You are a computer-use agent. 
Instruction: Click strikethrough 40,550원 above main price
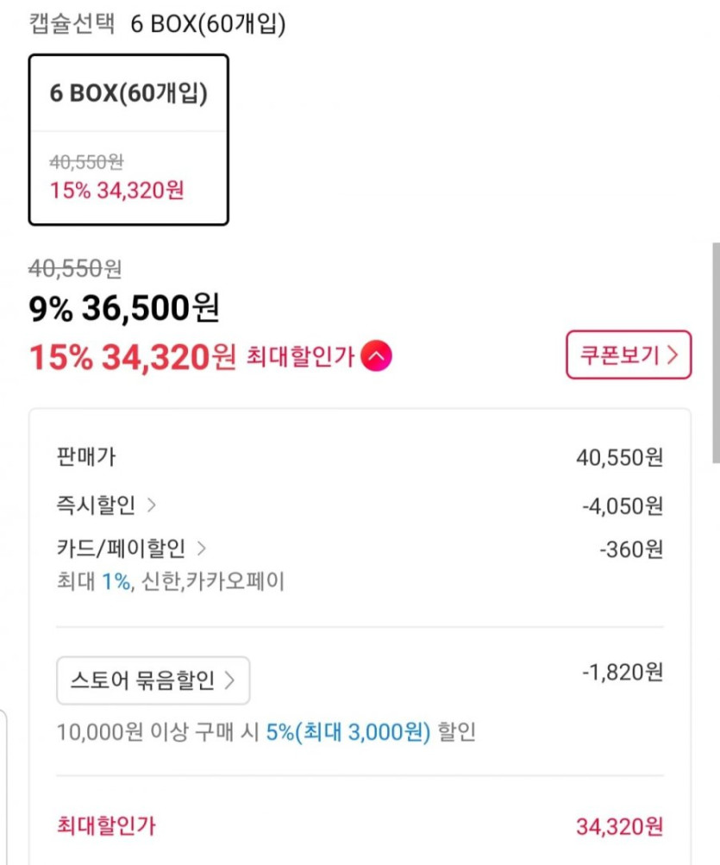76,269
